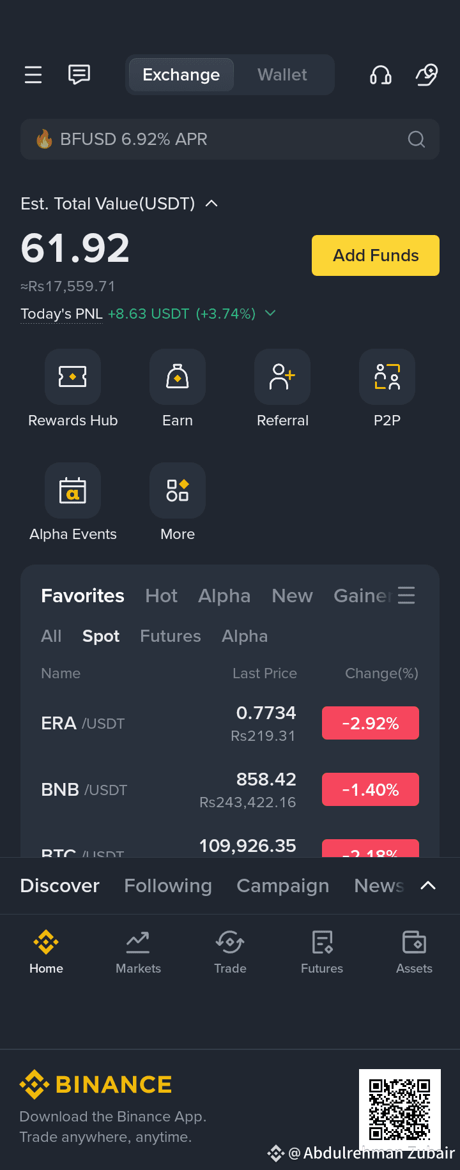Open the More services icon
Screen dimensions: 460x1170
[x=178, y=490]
